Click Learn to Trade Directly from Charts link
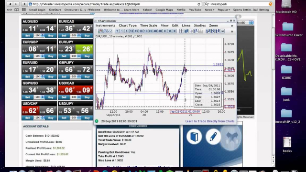 tap(210, 121)
